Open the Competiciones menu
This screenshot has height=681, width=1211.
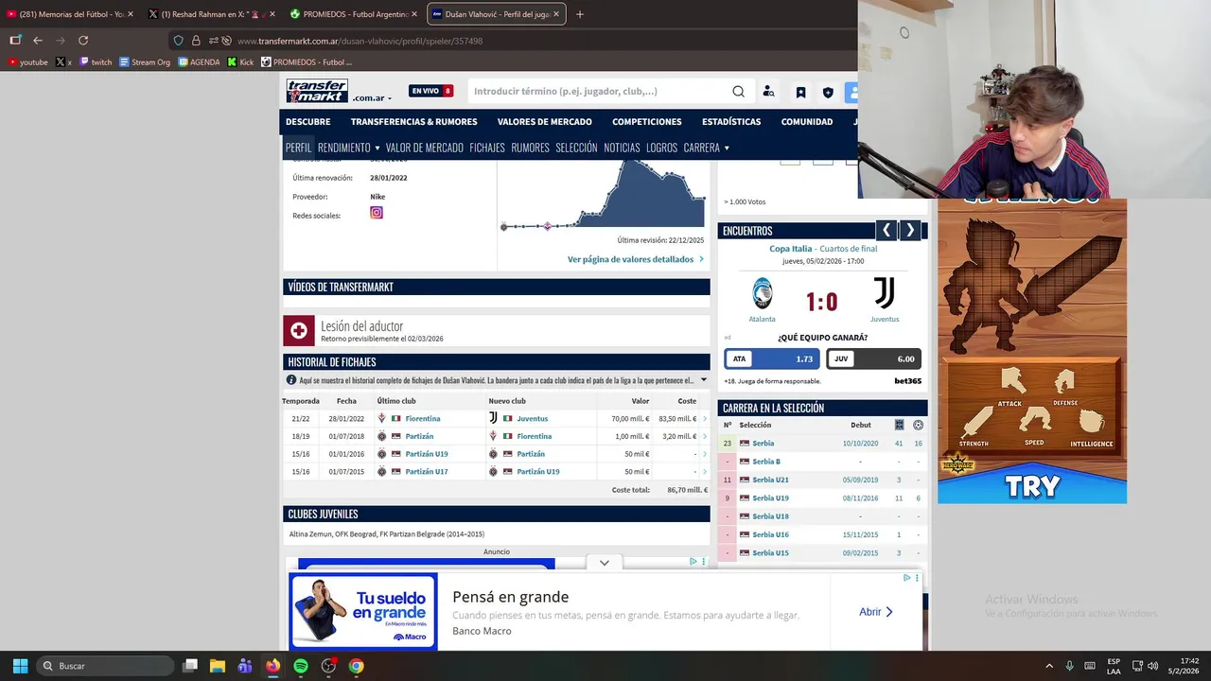tap(647, 122)
